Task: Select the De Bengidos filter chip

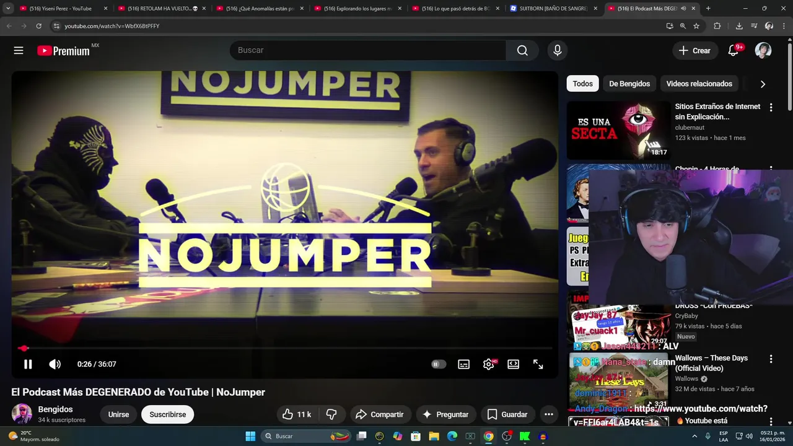Action: (629, 84)
